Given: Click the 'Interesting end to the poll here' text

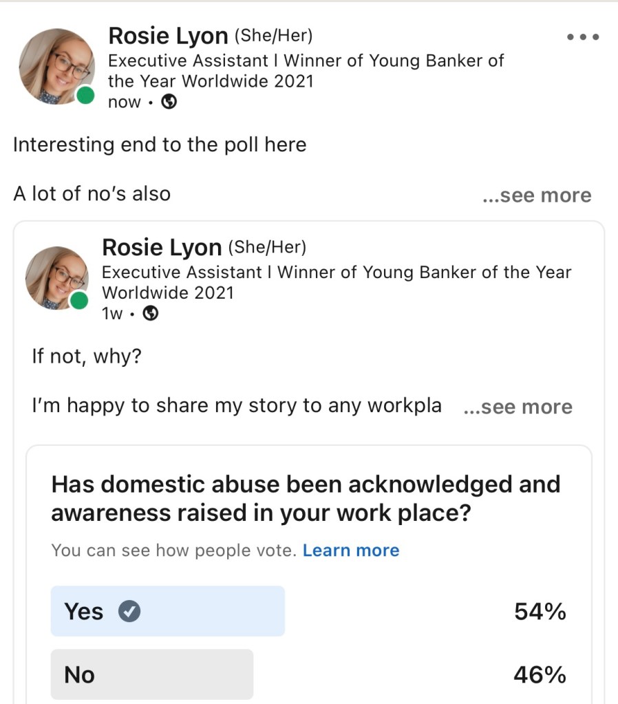Looking at the screenshot, I should tap(160, 145).
